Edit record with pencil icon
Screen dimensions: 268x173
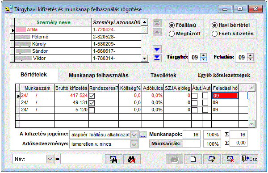212,159
